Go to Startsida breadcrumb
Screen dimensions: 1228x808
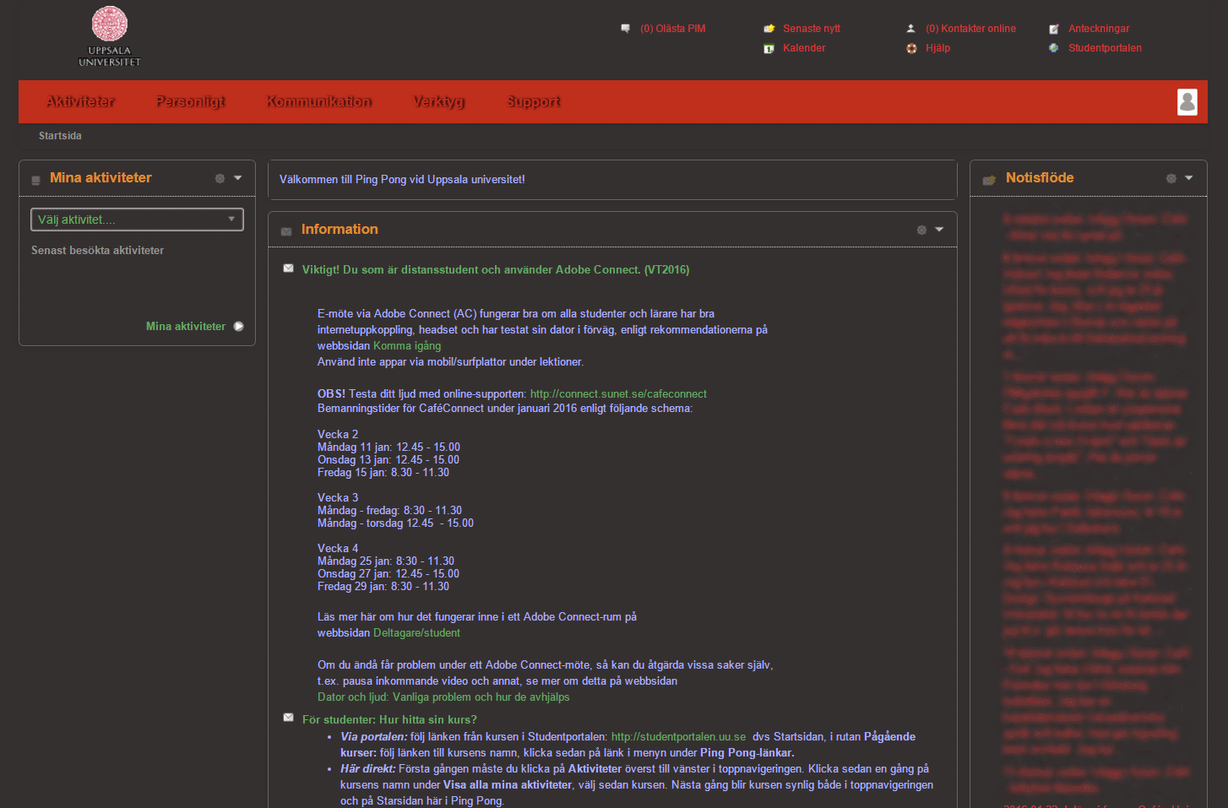pyautogui.click(x=60, y=136)
